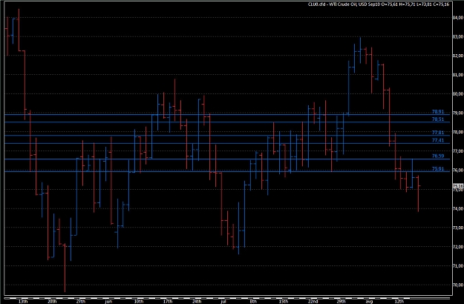Select the 78.91 horizontal line label

pyautogui.click(x=438, y=112)
